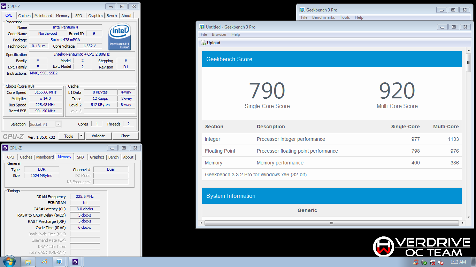Screen dimensions: 476x267
Task: Open Memory tab in the top CPU-Z window
Action: click(x=63, y=16)
